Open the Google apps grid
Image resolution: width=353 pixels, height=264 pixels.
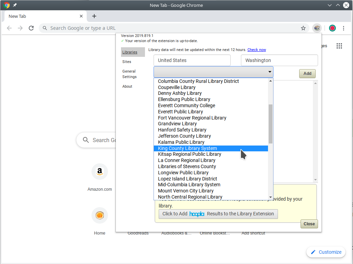(339, 46)
